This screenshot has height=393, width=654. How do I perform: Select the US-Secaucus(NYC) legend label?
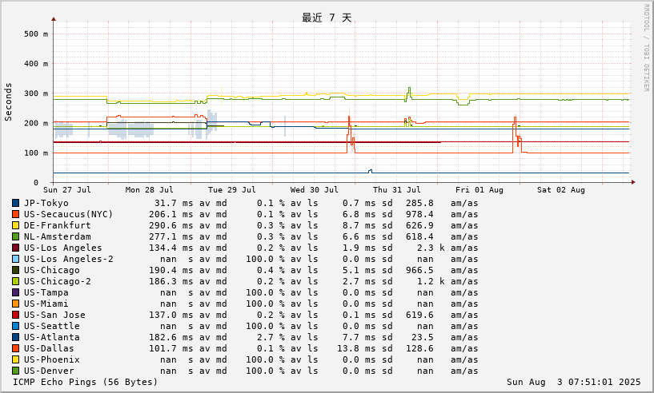(x=68, y=214)
